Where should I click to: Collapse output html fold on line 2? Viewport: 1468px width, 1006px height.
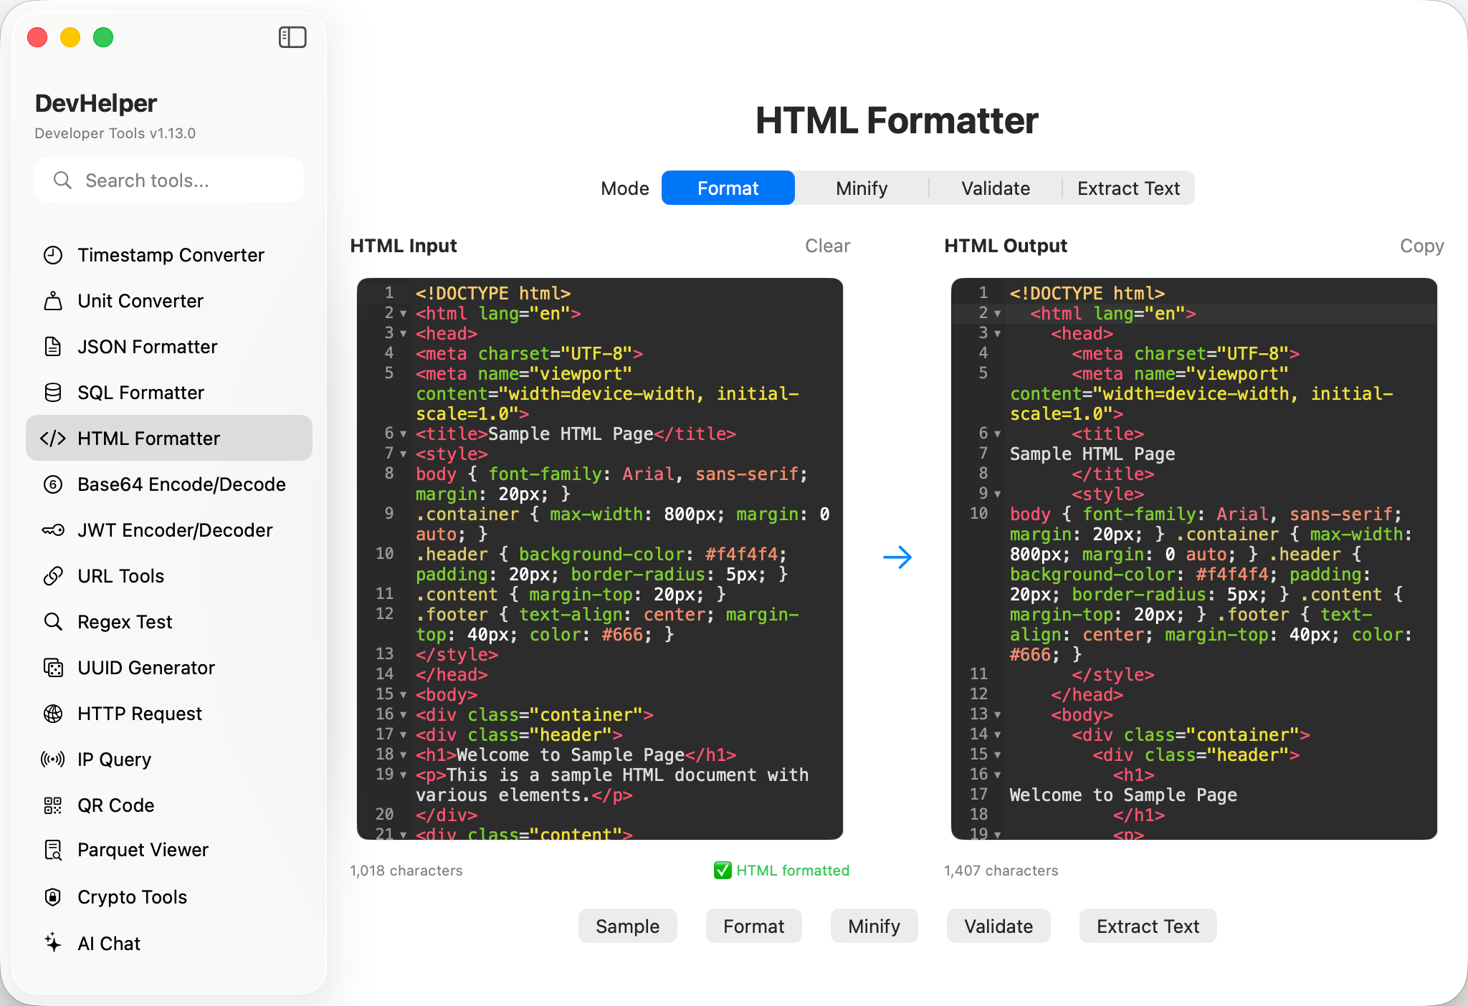998,314
